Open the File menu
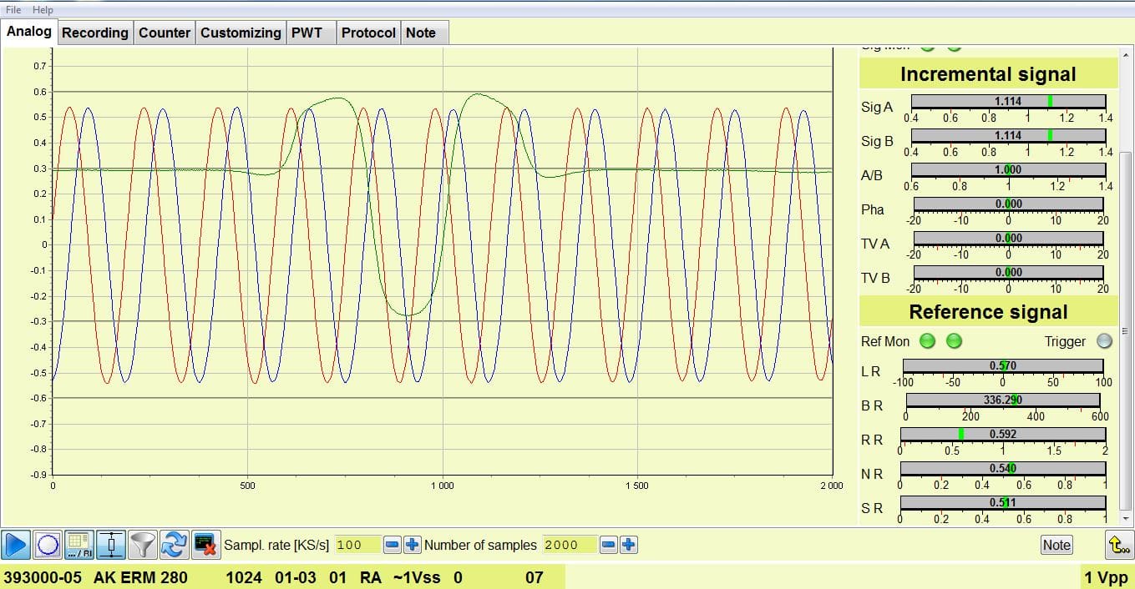 (x=13, y=10)
